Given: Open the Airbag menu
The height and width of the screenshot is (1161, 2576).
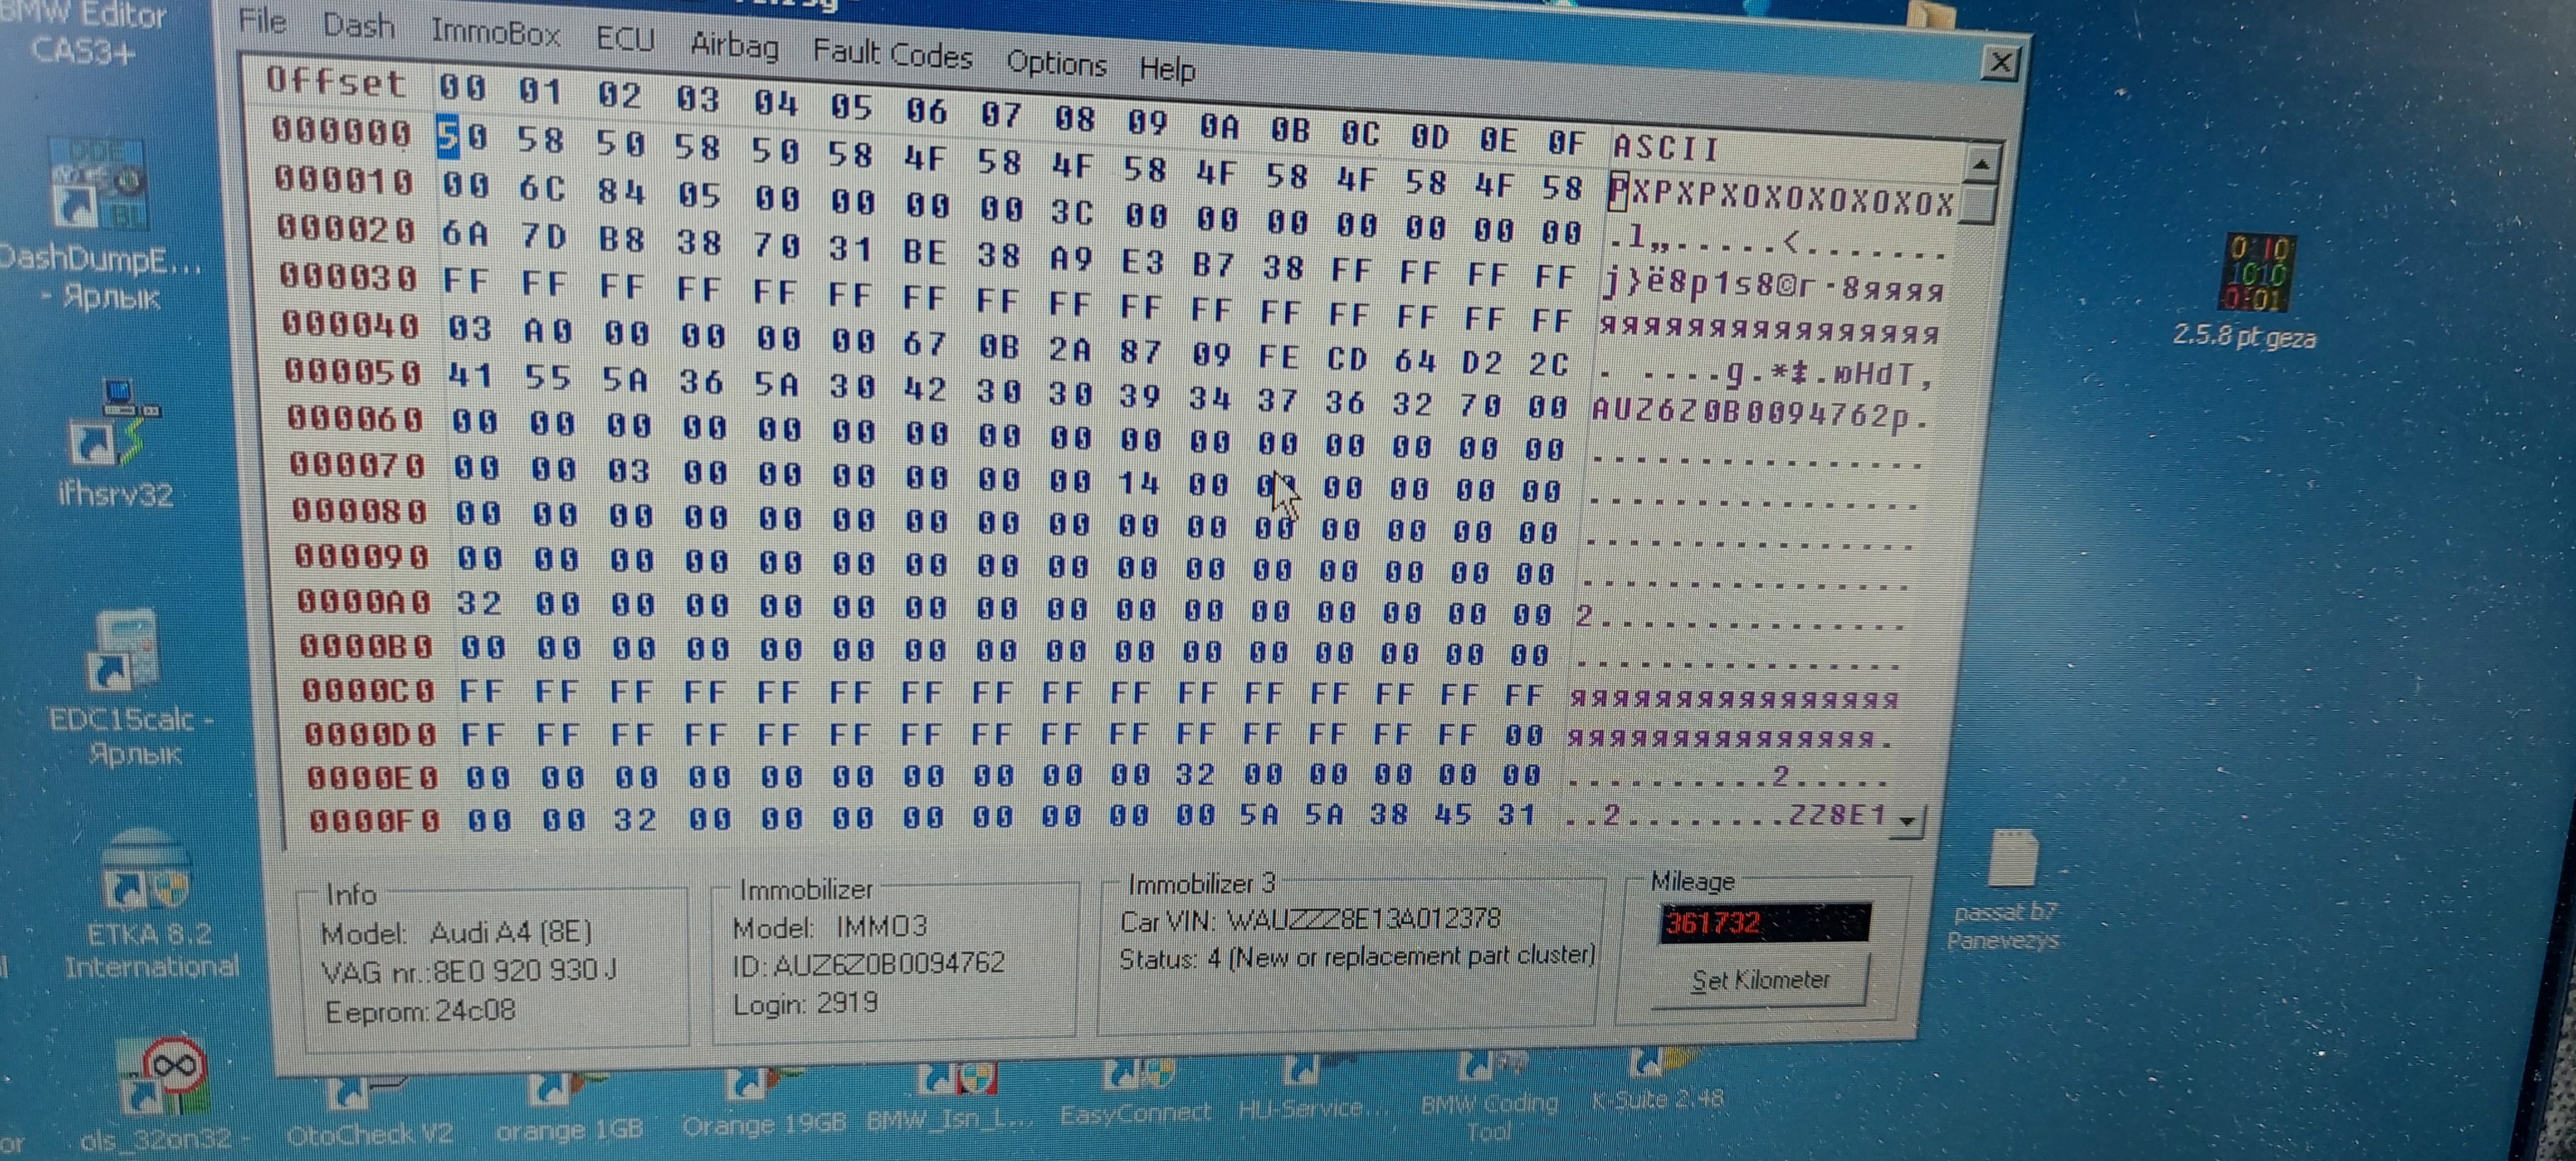Looking at the screenshot, I should click(734, 45).
